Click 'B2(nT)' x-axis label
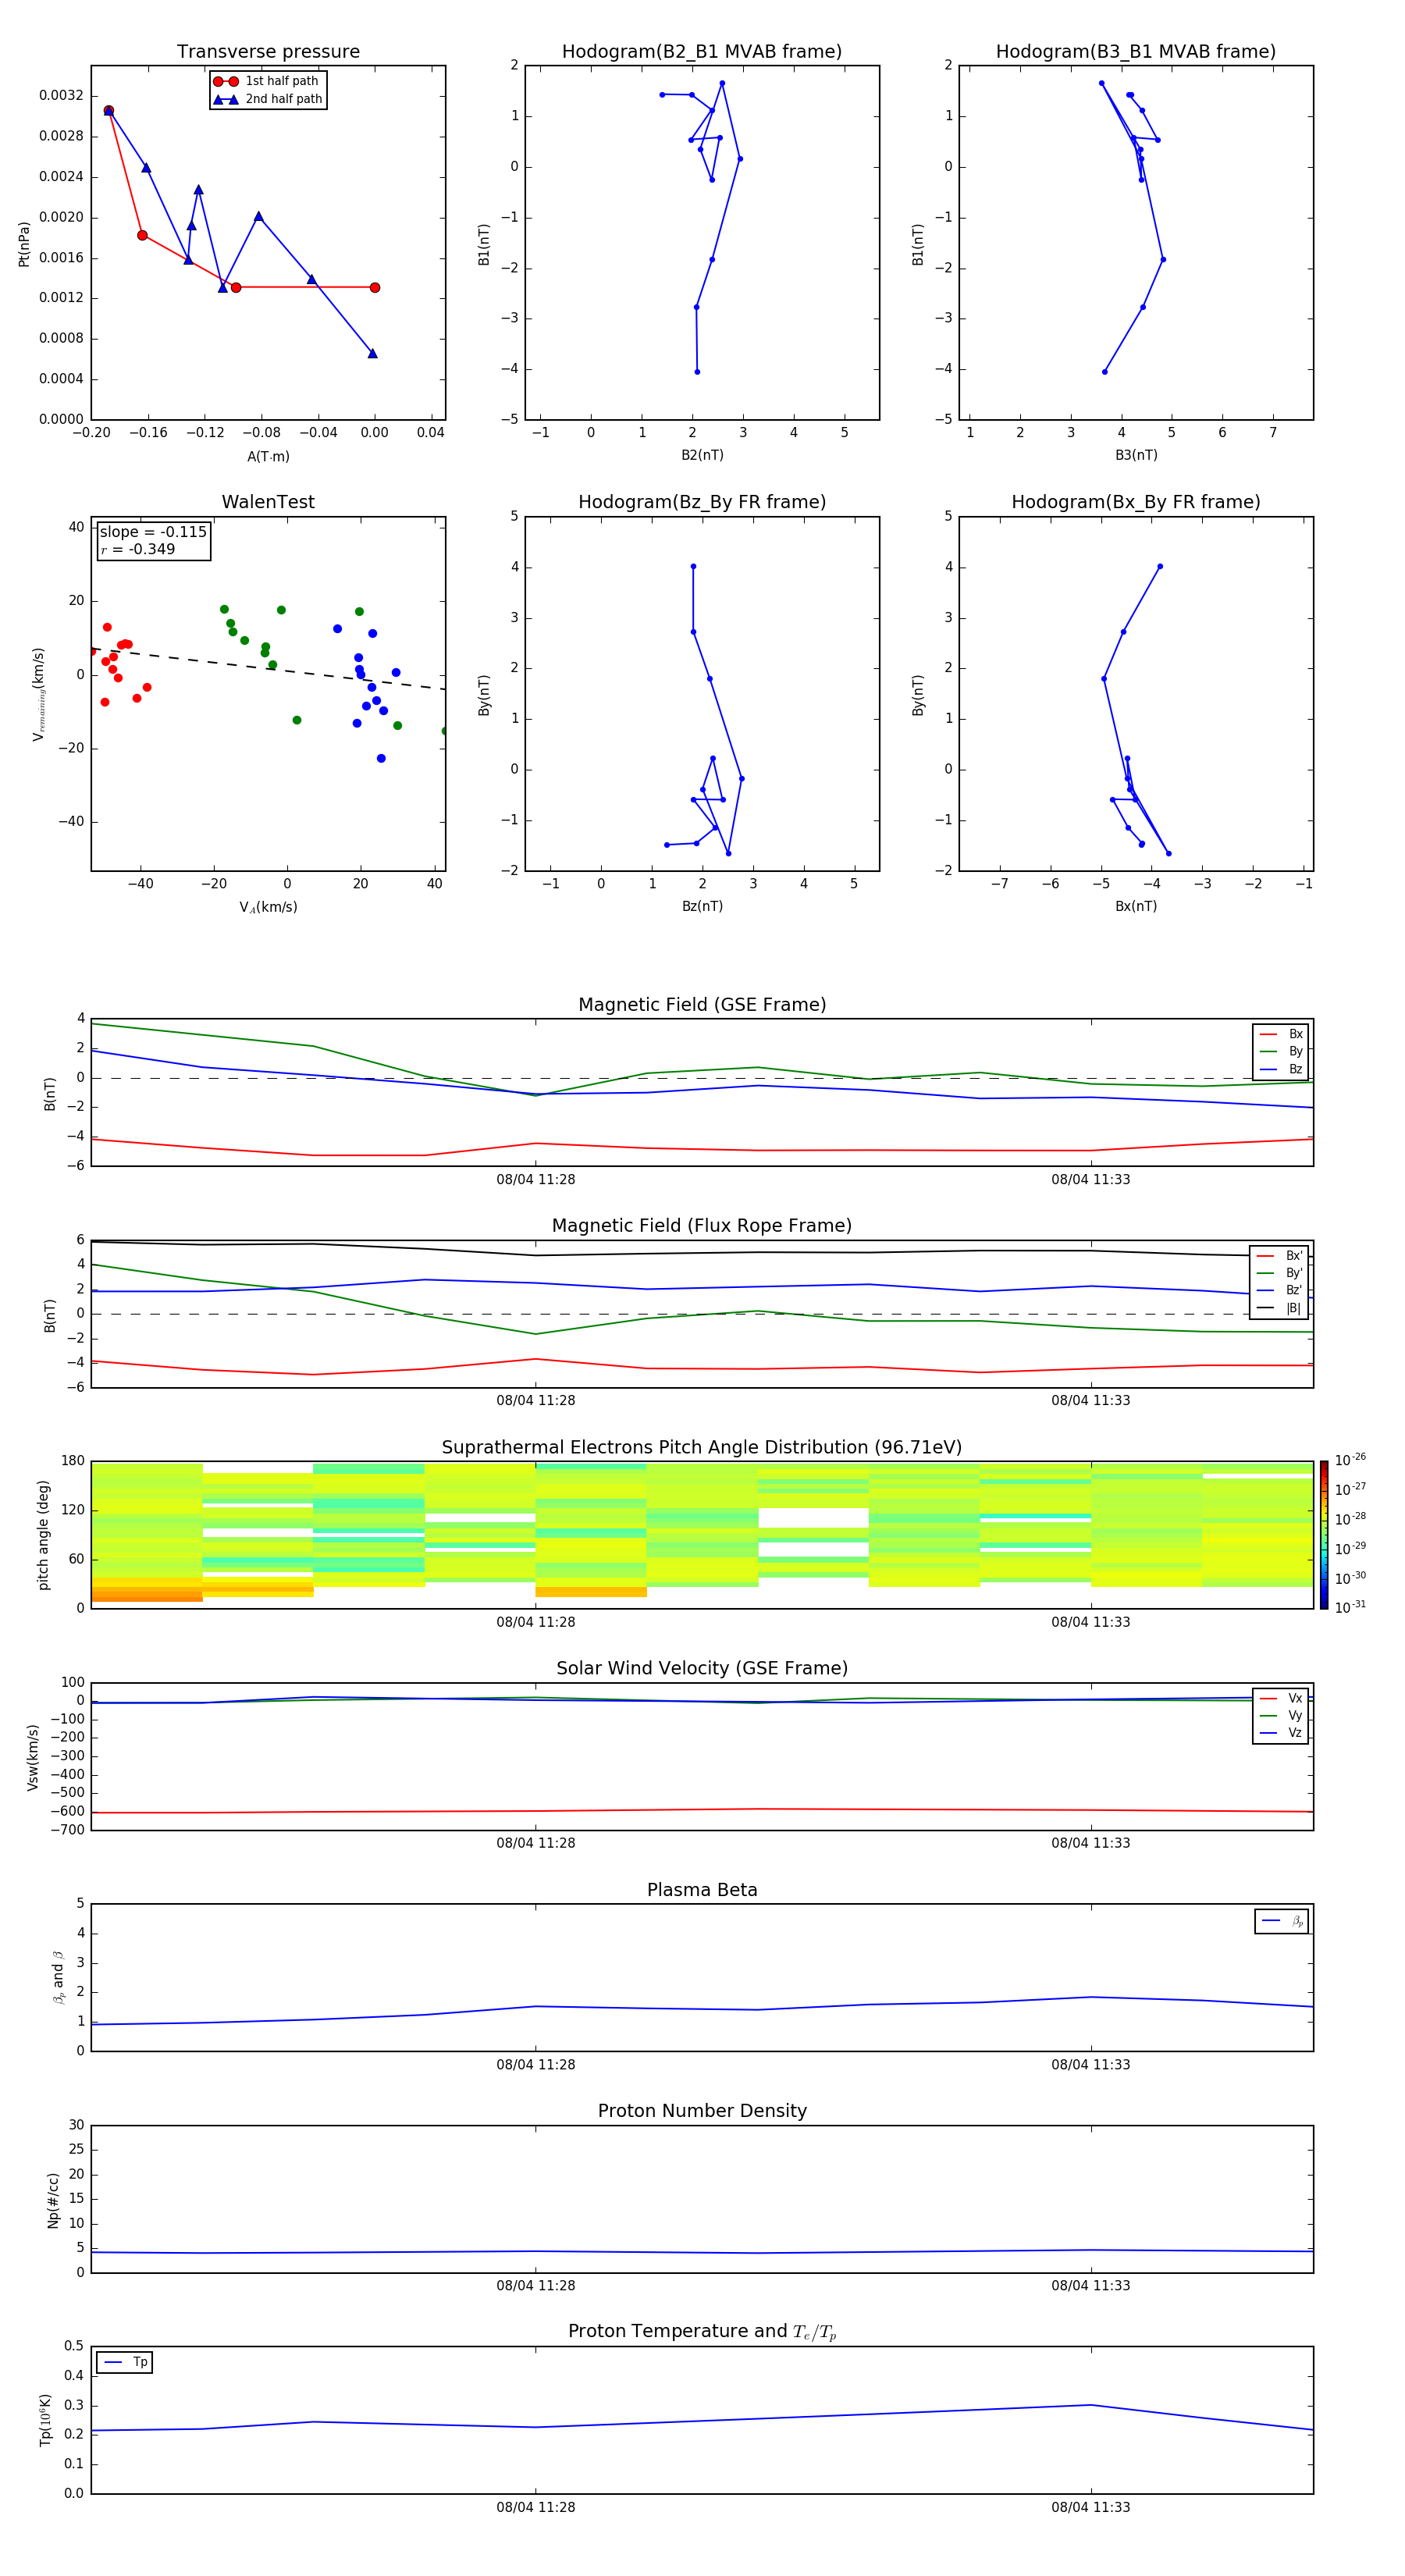This screenshot has height=2576, width=1405. 702,455
